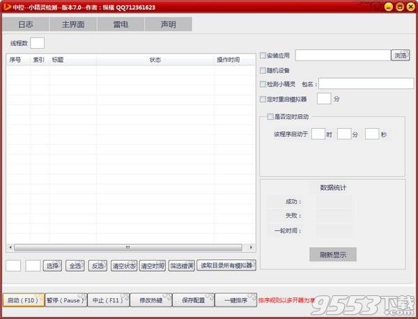This screenshot has height=319, width=418.
Task: Click the 包名 text field
Action: (366, 84)
